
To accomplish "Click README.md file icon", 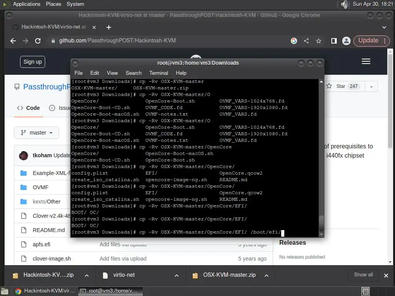I will 24,230.
